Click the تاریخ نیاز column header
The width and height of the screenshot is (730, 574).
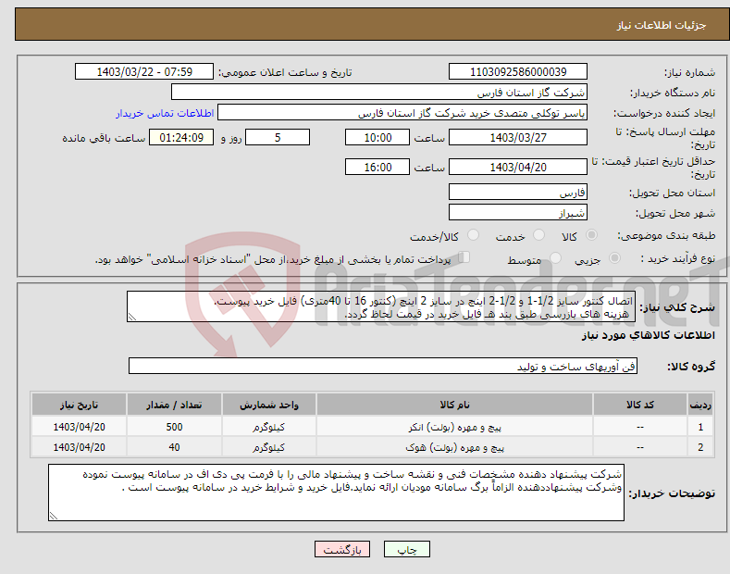(x=80, y=405)
